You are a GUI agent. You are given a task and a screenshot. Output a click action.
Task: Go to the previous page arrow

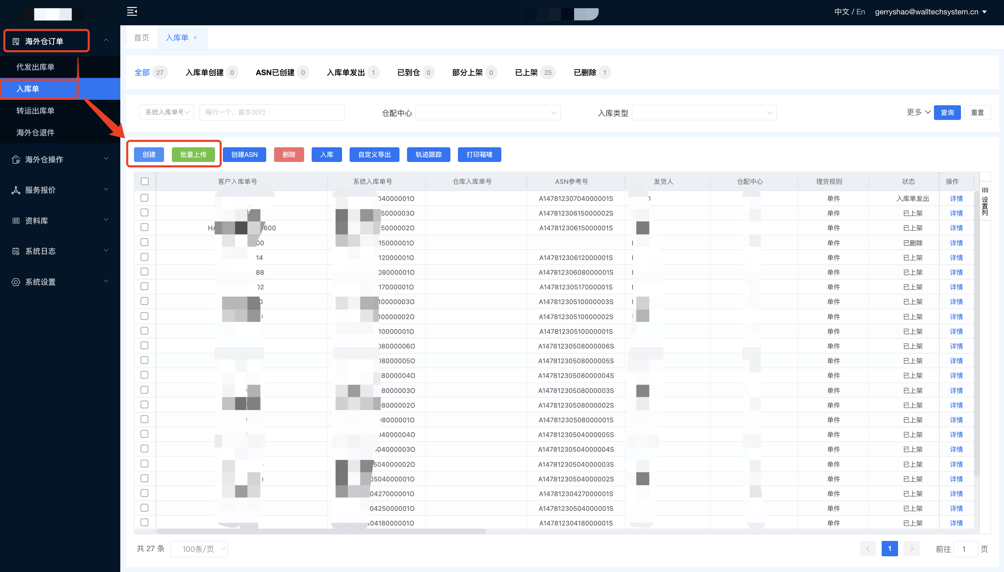coord(868,549)
